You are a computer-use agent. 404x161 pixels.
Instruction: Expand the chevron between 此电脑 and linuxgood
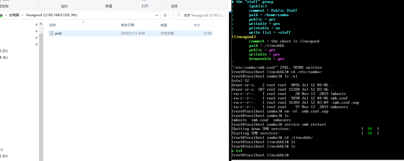23,15
